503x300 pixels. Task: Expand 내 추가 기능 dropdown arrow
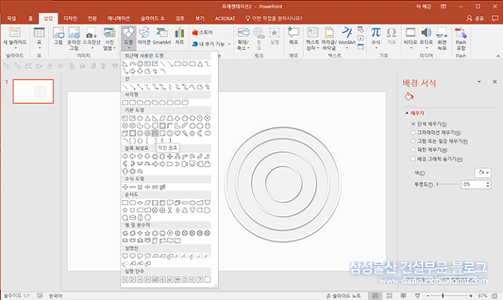pos(229,44)
